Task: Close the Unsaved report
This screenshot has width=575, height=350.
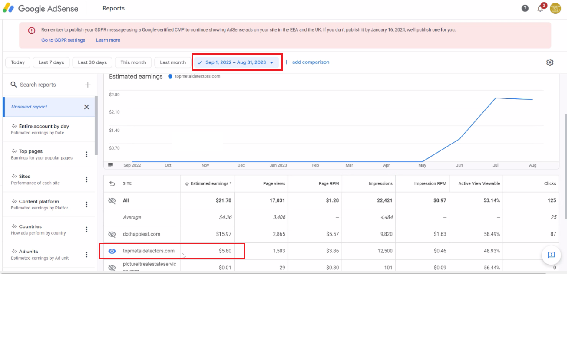Action: click(x=86, y=107)
